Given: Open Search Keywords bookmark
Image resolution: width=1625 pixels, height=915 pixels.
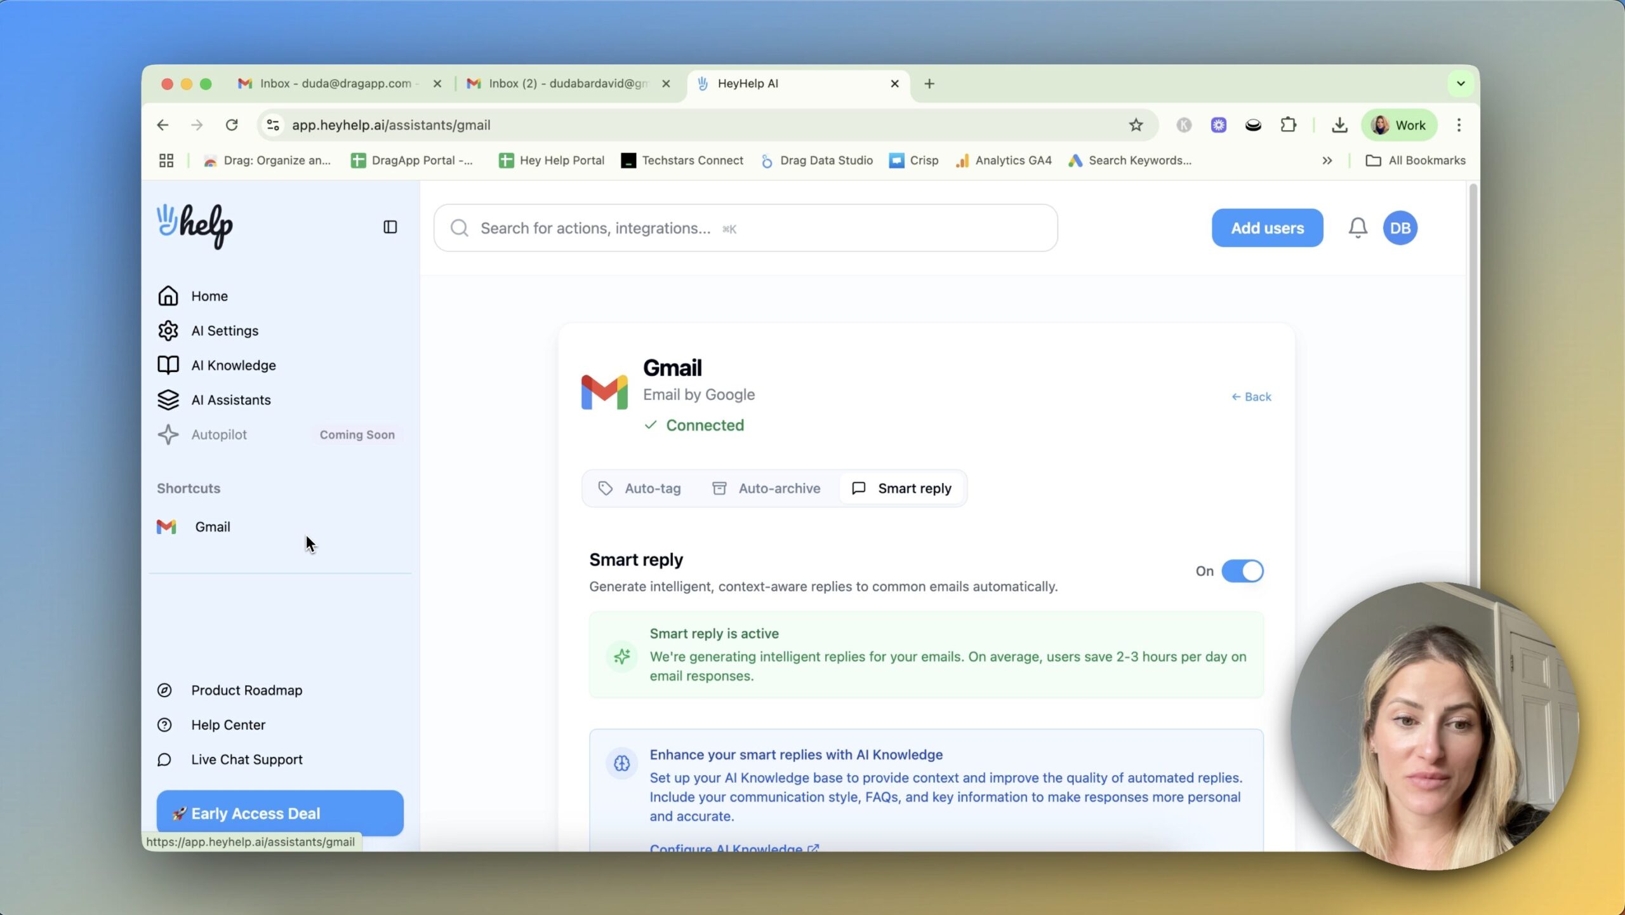Looking at the screenshot, I should [1130, 161].
